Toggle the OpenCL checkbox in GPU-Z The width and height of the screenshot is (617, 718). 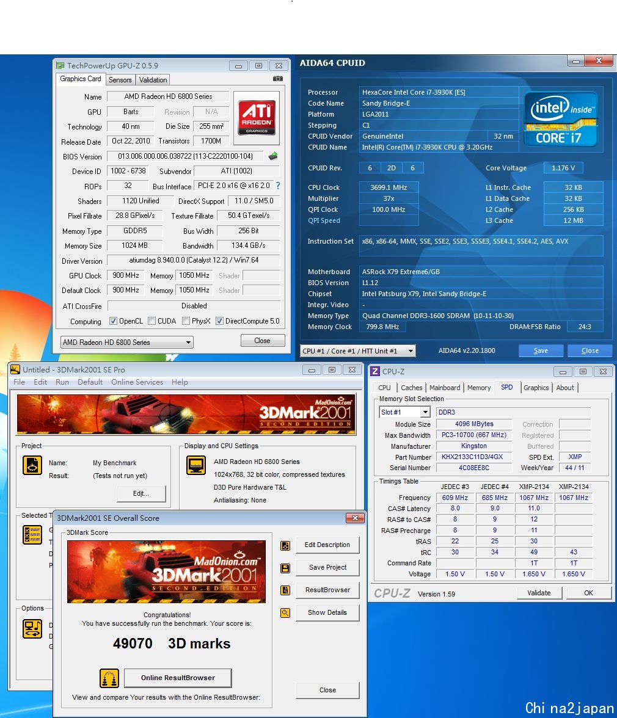click(x=113, y=321)
